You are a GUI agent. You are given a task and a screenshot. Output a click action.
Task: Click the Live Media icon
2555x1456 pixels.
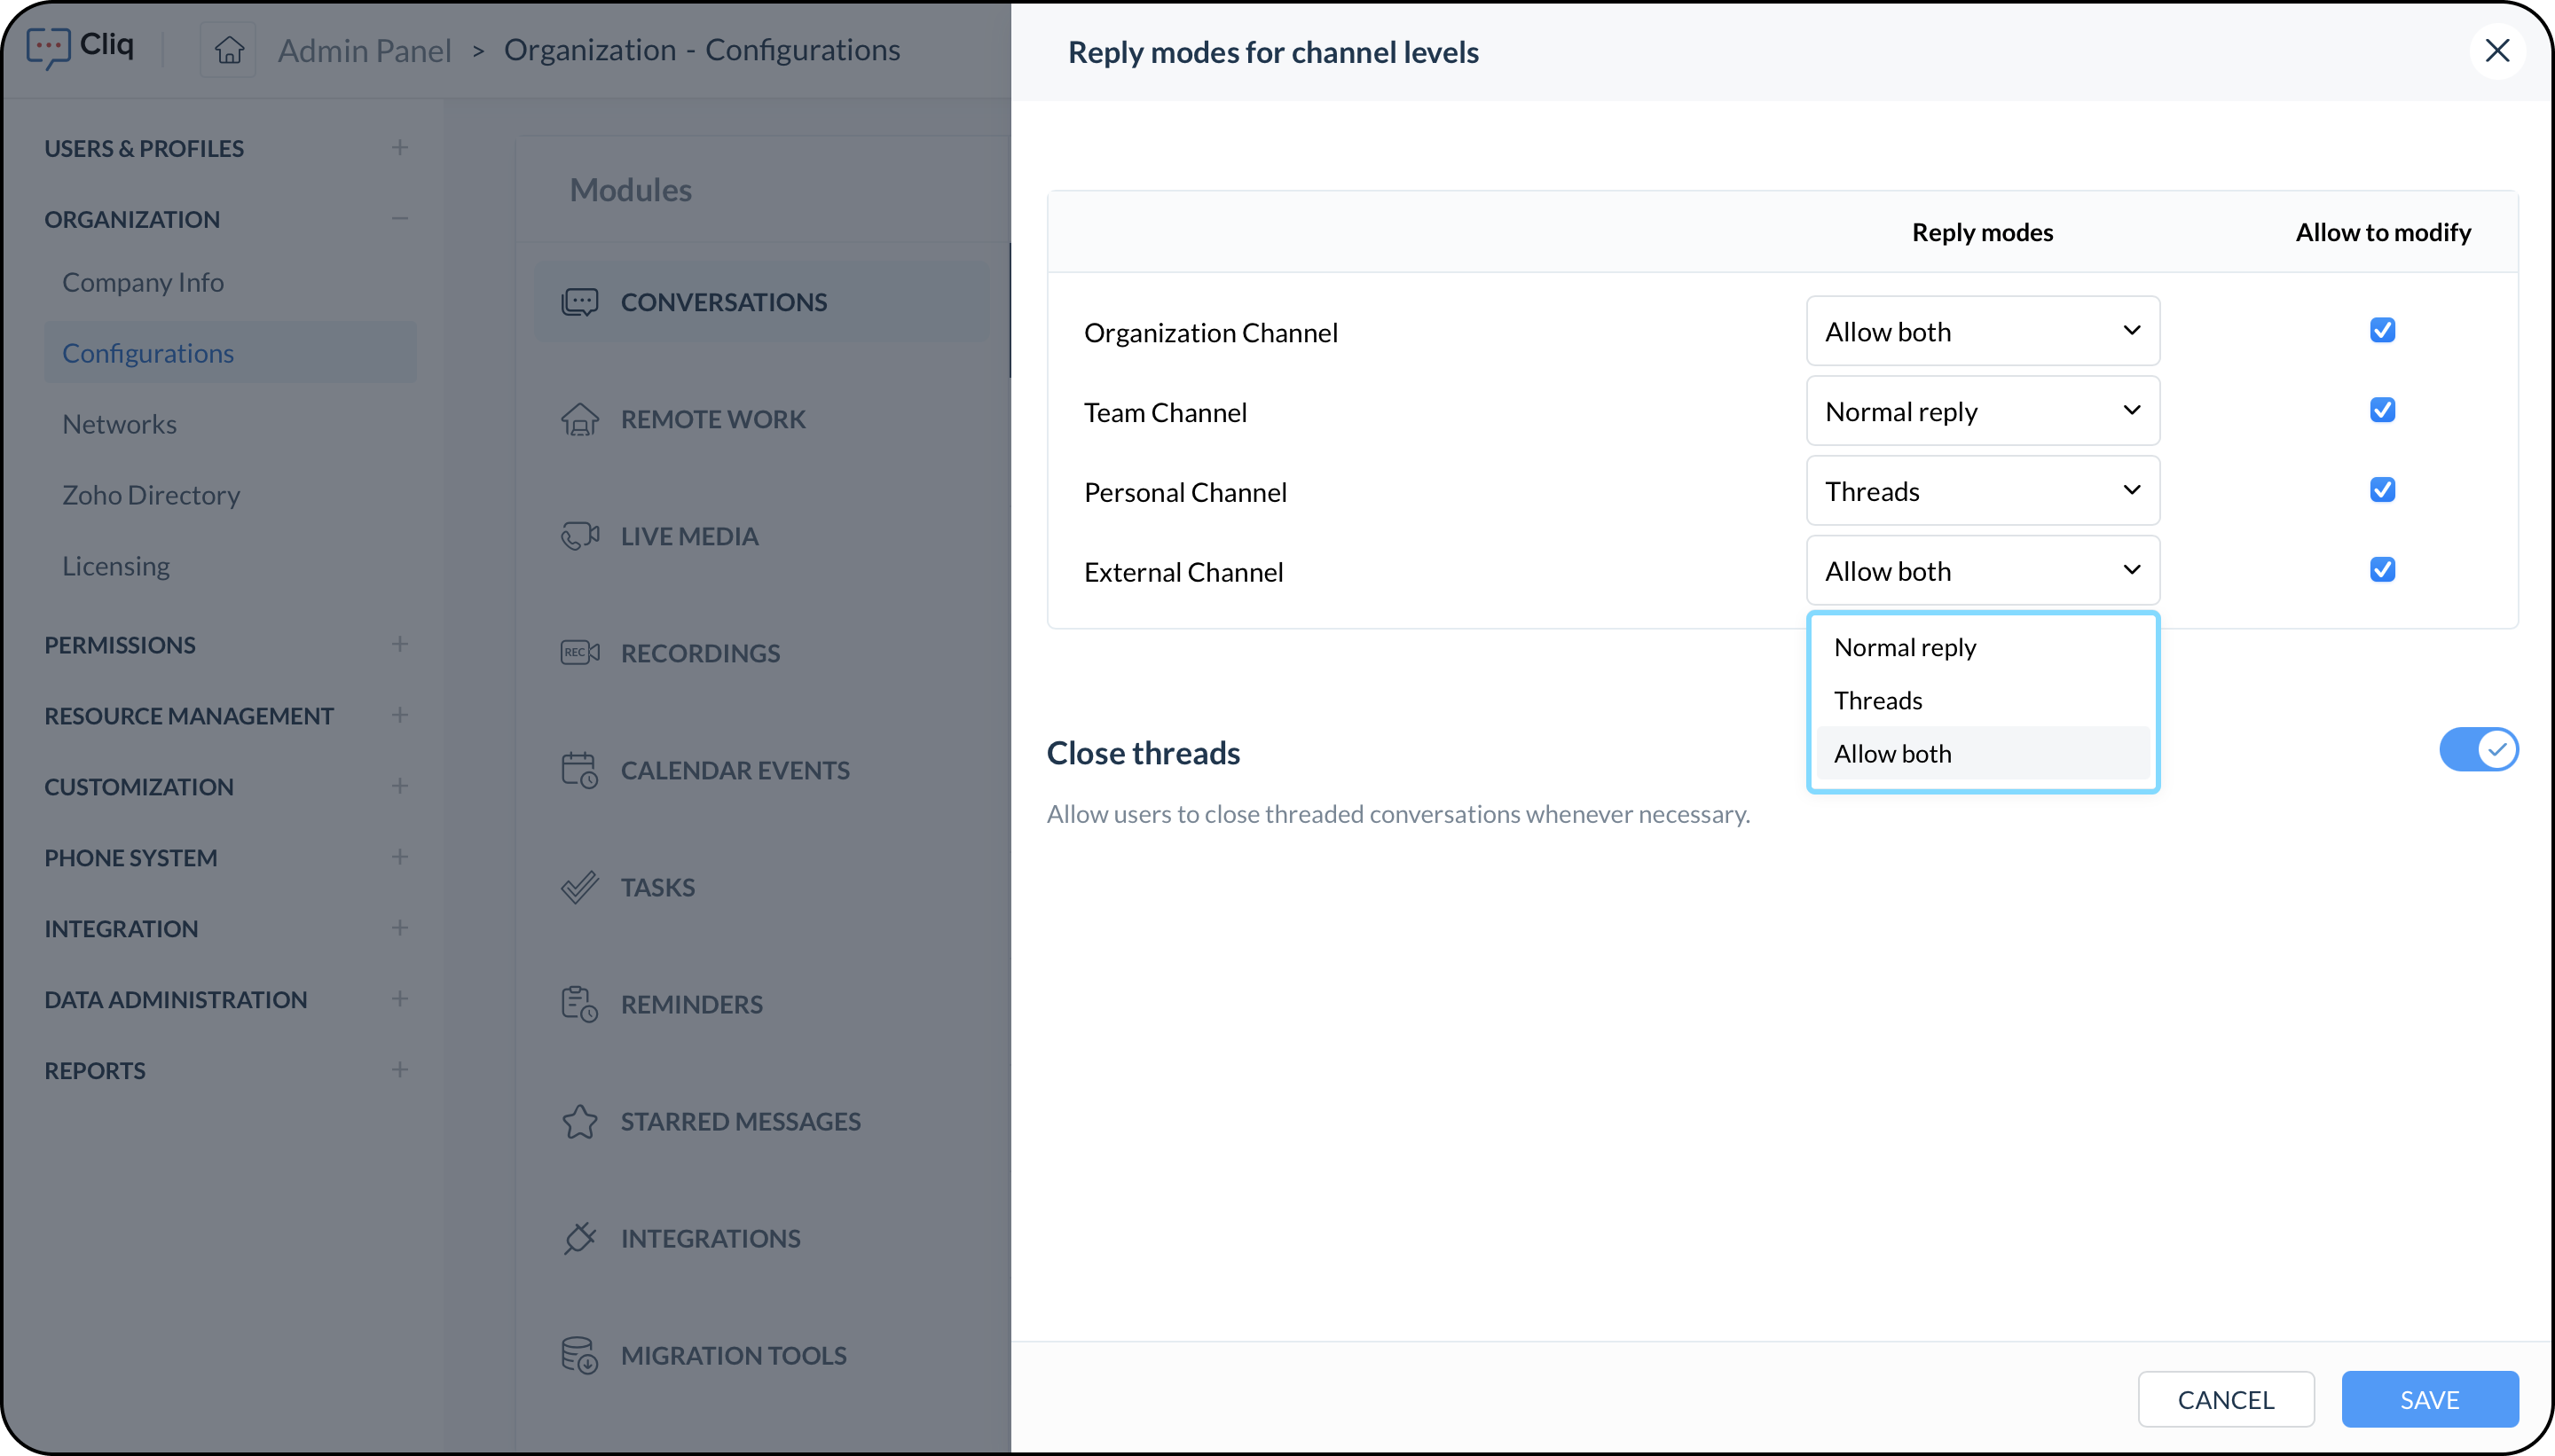coord(580,536)
